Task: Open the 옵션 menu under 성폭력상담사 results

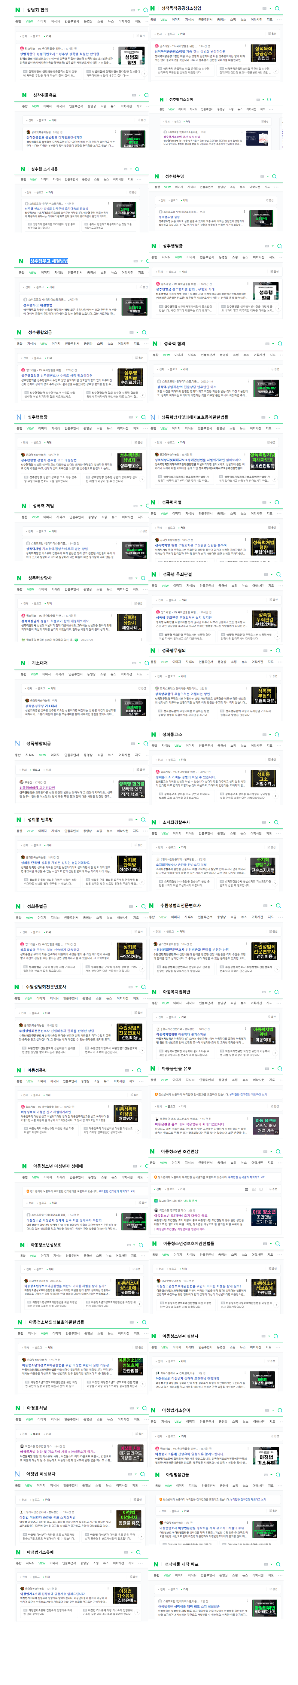Action: click(138, 603)
